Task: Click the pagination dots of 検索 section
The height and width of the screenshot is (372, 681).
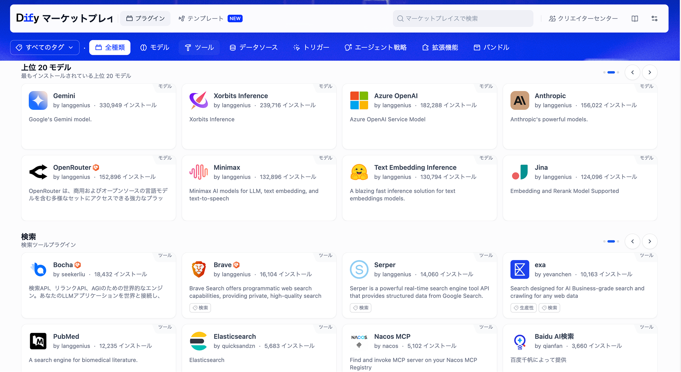Action: (611, 241)
